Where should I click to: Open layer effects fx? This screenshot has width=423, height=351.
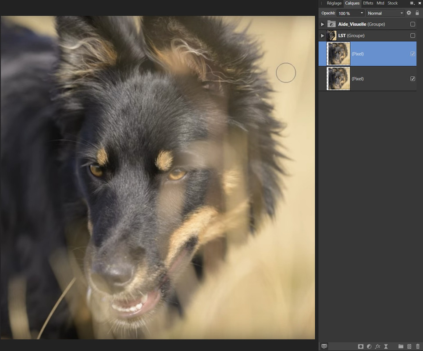(377, 347)
